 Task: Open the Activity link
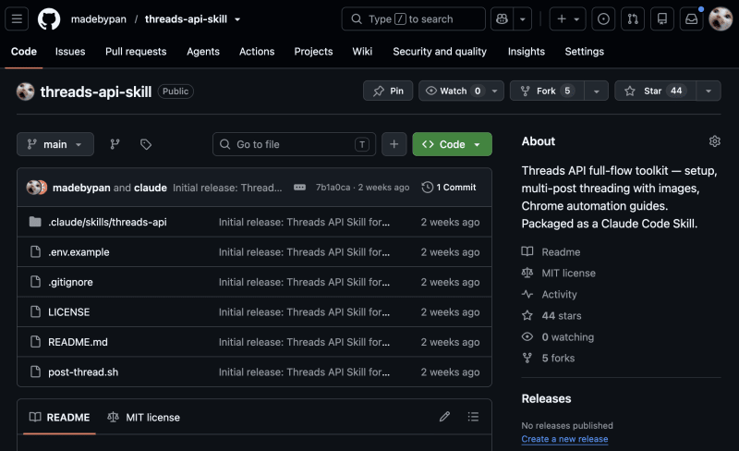click(559, 295)
